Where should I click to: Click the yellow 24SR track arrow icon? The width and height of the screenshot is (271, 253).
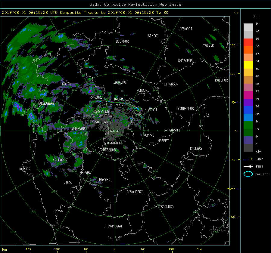point(248,159)
